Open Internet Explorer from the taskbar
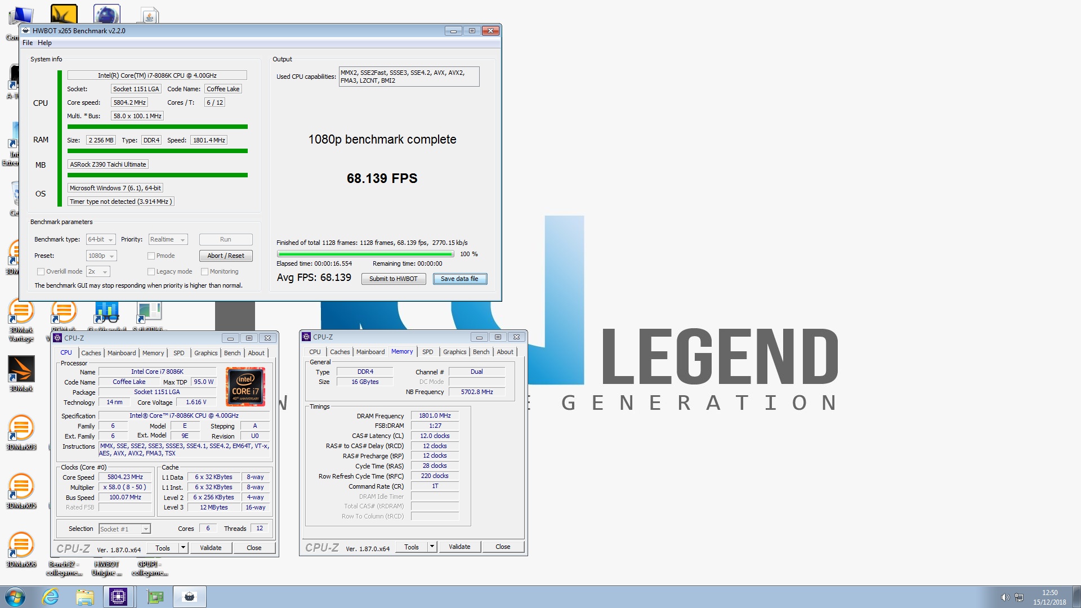The height and width of the screenshot is (608, 1081). tap(51, 597)
